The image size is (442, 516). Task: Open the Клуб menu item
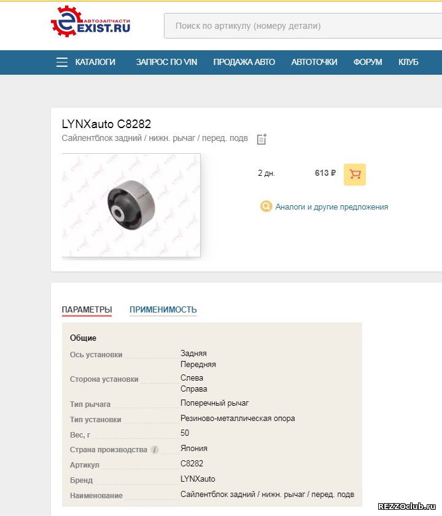coord(408,62)
